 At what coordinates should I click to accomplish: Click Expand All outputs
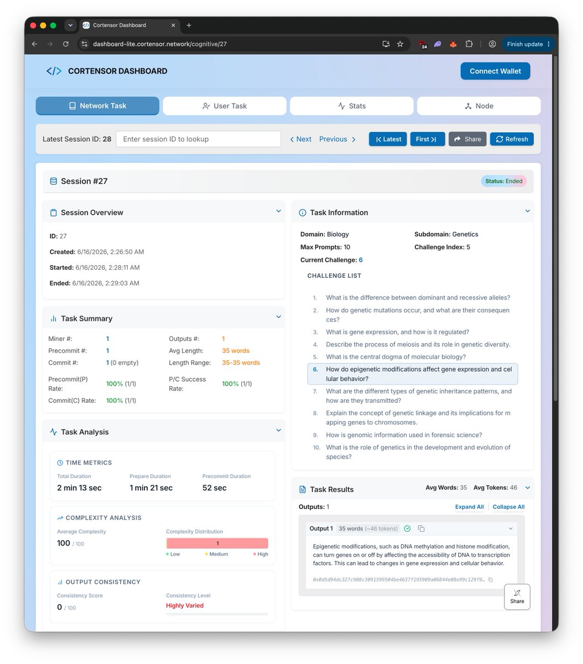pos(470,507)
